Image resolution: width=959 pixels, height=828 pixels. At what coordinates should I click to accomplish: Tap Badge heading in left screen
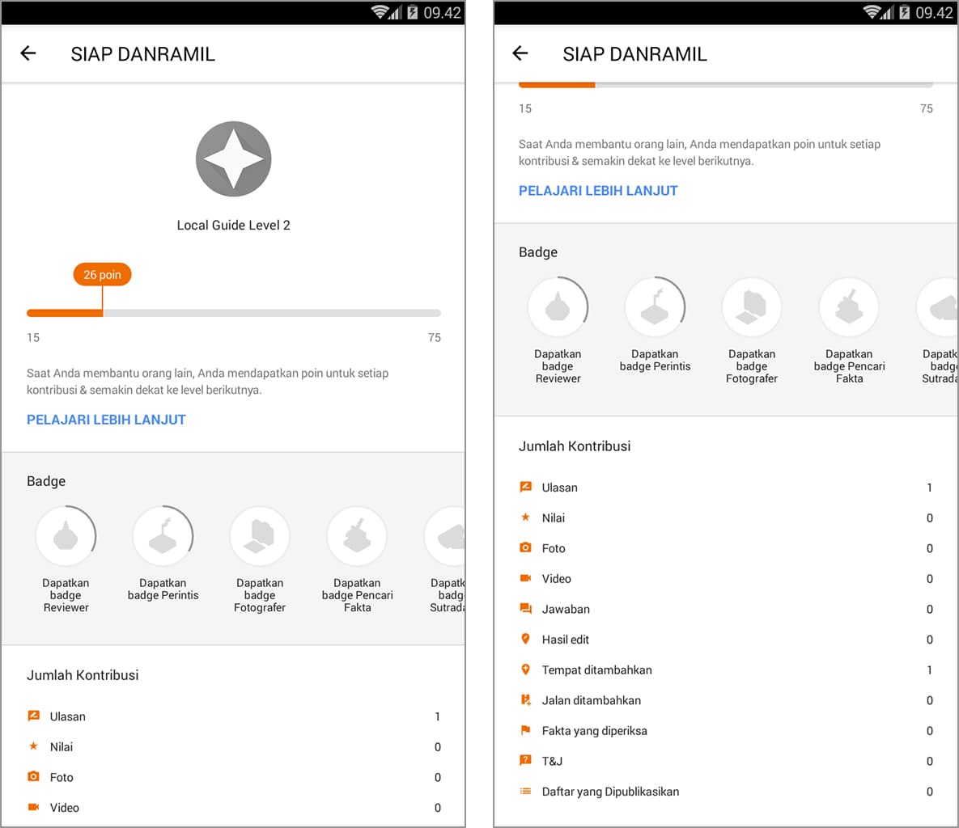click(x=46, y=482)
